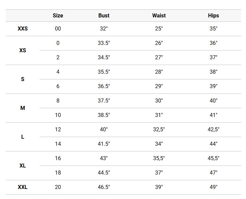Select the S size label
Screen dimensions: 246x199
23,79
